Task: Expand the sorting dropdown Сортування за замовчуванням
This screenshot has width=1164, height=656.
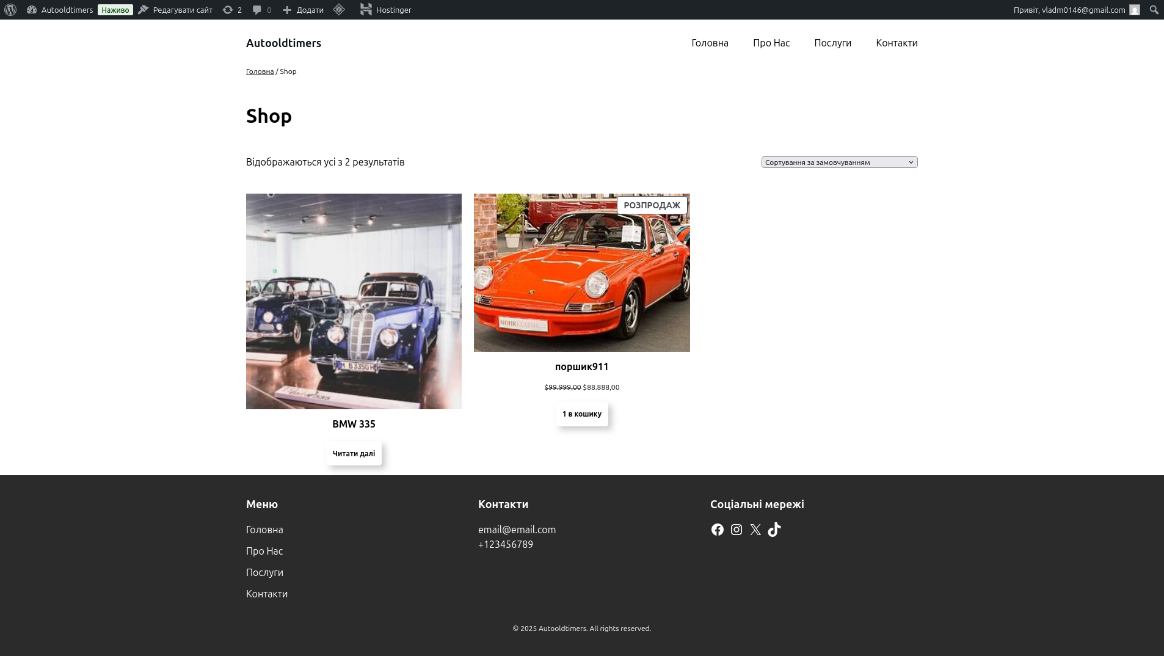Action: click(839, 162)
